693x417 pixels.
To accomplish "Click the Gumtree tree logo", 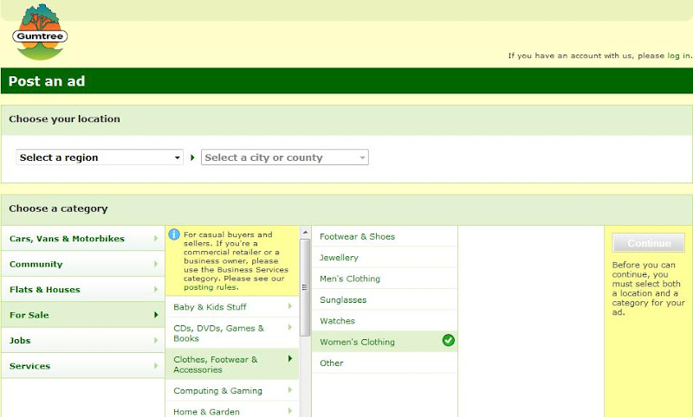I will (40, 32).
